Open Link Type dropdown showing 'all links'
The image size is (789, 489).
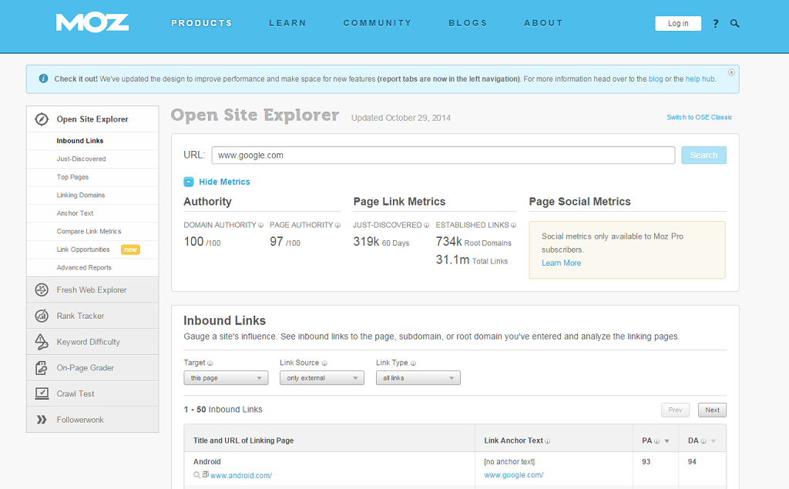click(x=418, y=378)
